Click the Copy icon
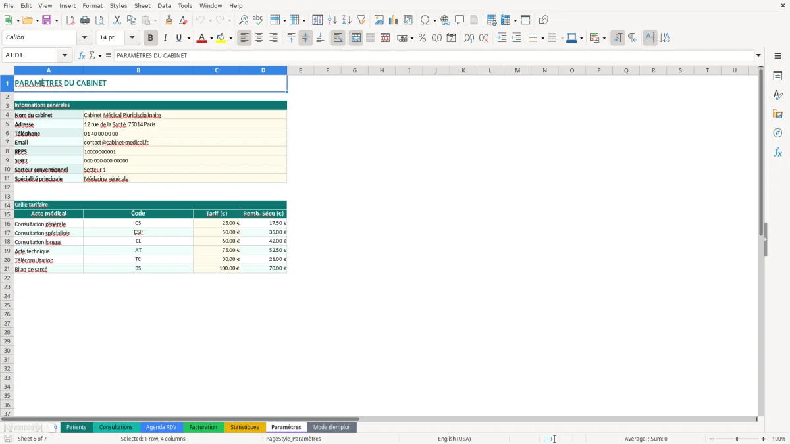This screenshot has width=790, height=444. pos(132,20)
